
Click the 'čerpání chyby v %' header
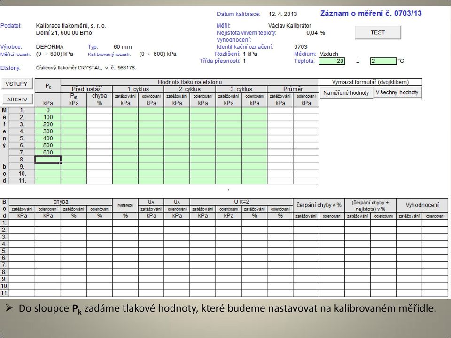(319, 205)
